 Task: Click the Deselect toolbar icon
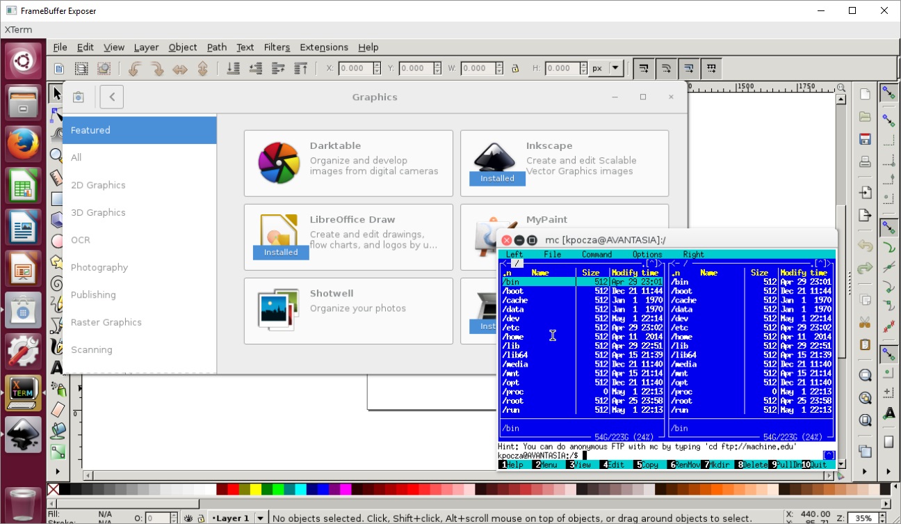tap(104, 68)
